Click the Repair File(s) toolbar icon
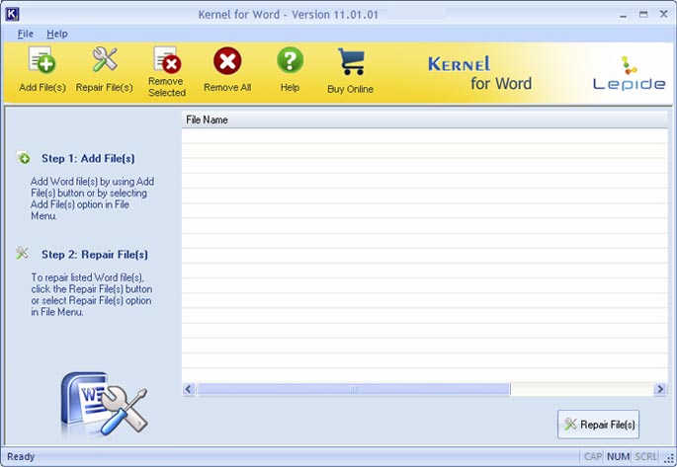The width and height of the screenshot is (677, 467). tap(104, 61)
